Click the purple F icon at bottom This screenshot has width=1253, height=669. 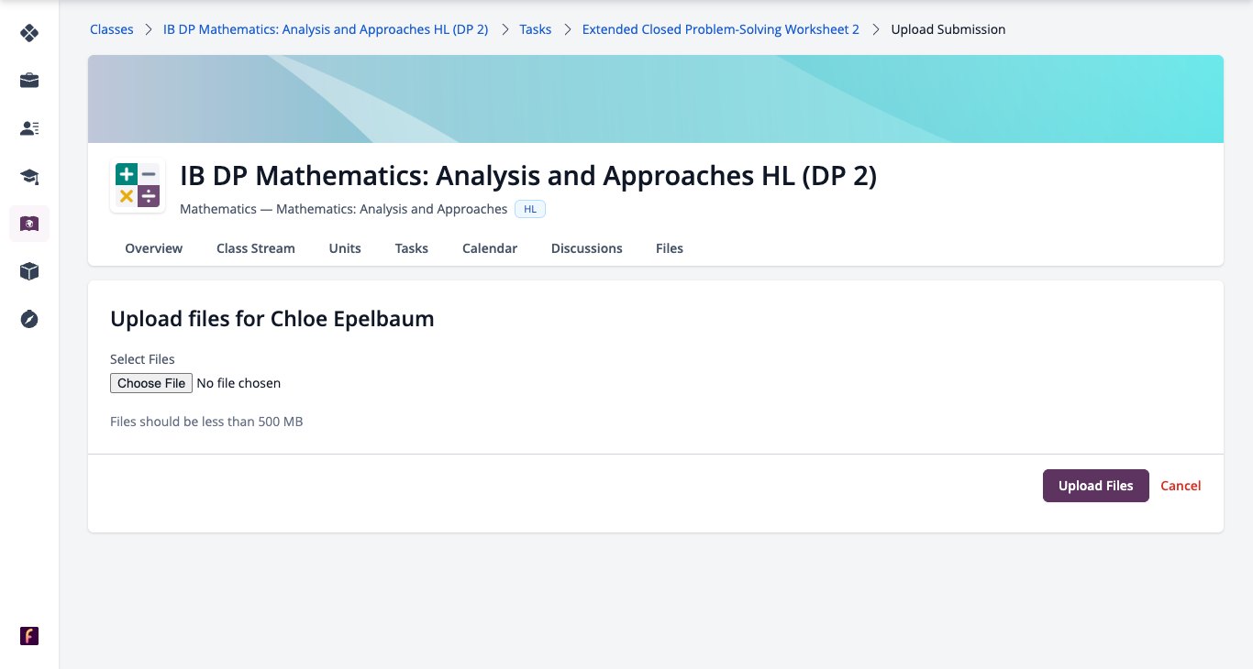(x=29, y=636)
